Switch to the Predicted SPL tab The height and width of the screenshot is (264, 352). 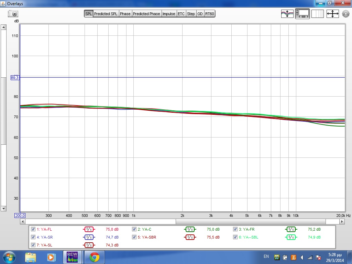[106, 14]
